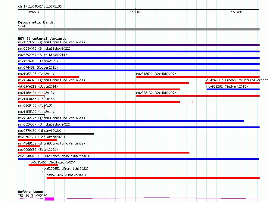The width and height of the screenshot is (268, 202).
Task: Click the esv3892964 Suktitipat2014 label
Action: tap(42, 55)
